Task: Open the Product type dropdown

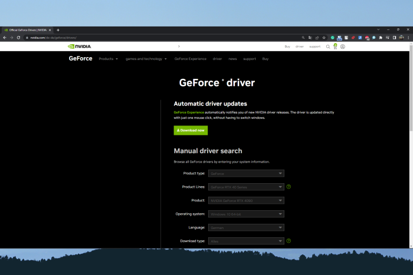Action: click(246, 174)
